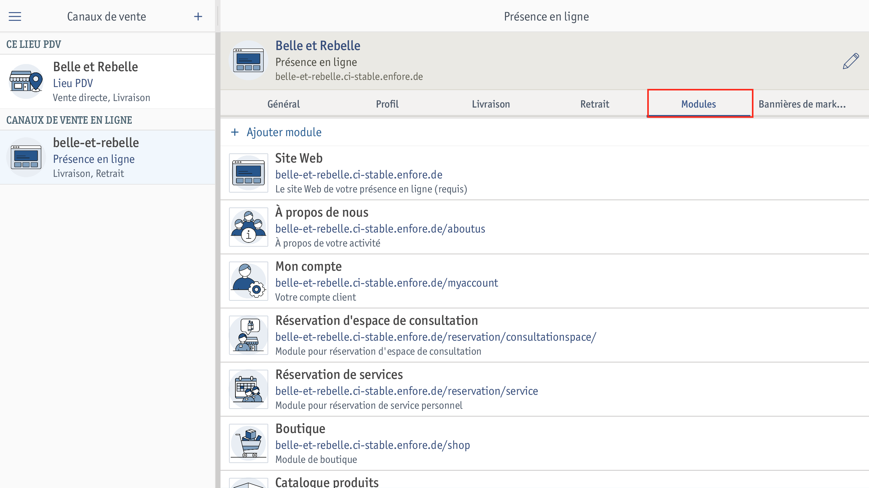Click the pencil edit icon for Belle et Rebelle

point(851,61)
